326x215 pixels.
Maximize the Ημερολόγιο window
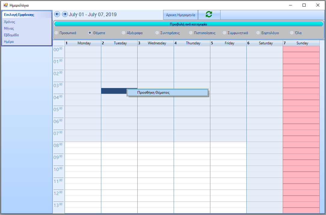(x=304, y=5)
